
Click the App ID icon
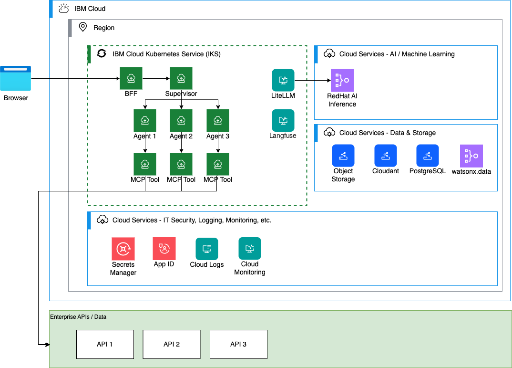coord(164,249)
